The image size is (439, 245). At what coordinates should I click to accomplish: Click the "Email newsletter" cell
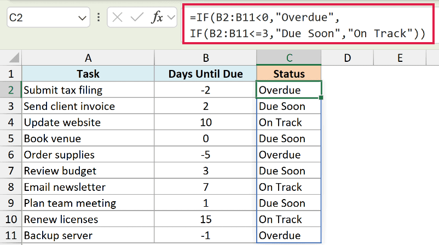click(x=88, y=187)
